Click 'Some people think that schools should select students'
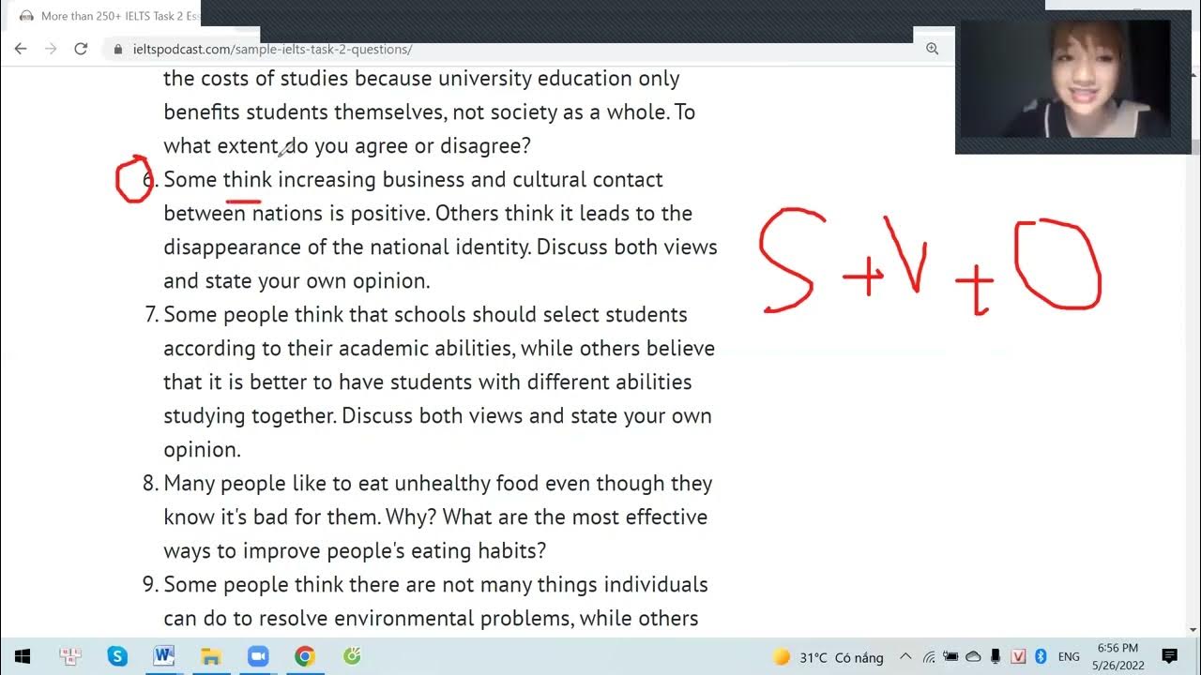 [425, 314]
